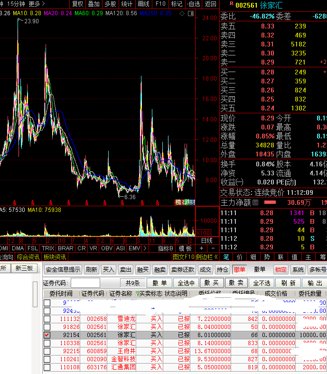Click the diamond icon beside MA250 legend
The image size is (327, 374).
pos(182,14)
